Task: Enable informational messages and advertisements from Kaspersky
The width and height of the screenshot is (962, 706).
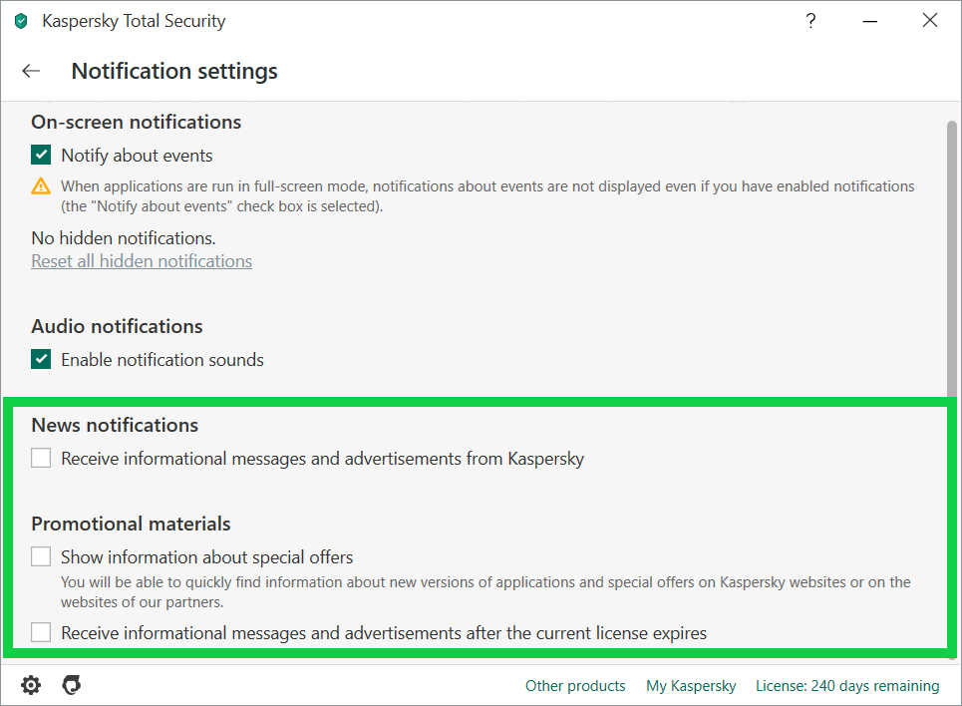Action: click(41, 459)
